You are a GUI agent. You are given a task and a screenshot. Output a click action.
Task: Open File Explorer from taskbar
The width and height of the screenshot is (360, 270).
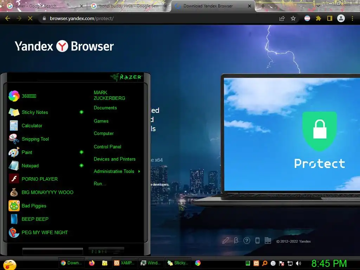point(105,263)
